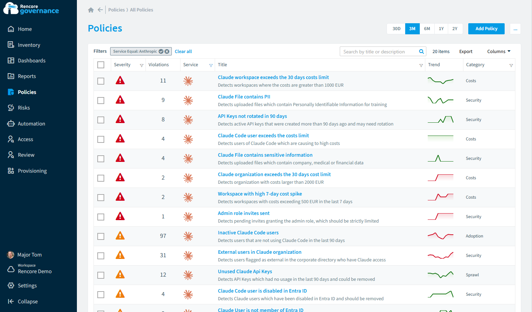Image resolution: width=532 pixels, height=312 pixels.
Task: Open the Title column filter
Action: click(x=421, y=65)
